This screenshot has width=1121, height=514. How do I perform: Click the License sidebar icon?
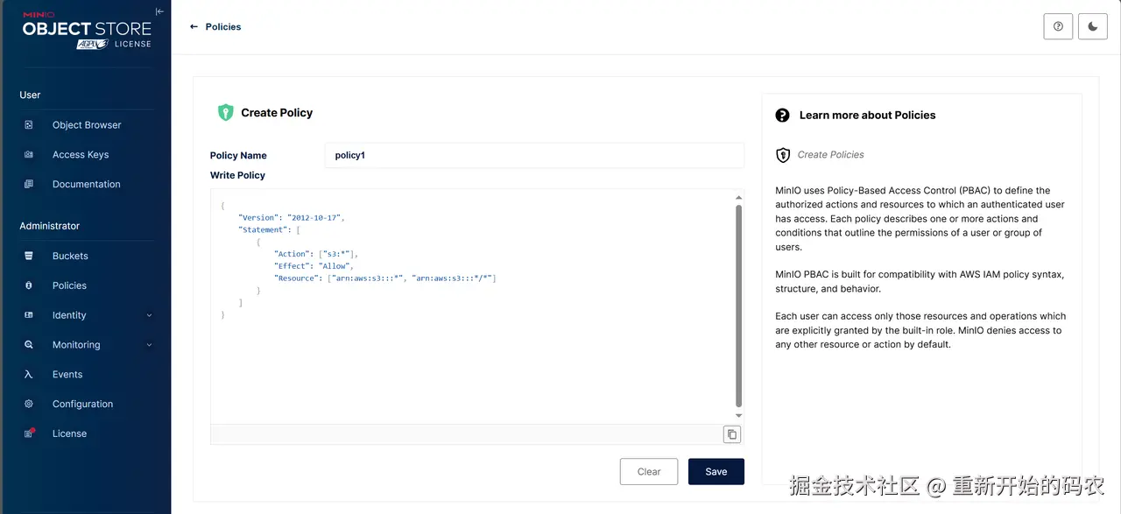click(29, 433)
